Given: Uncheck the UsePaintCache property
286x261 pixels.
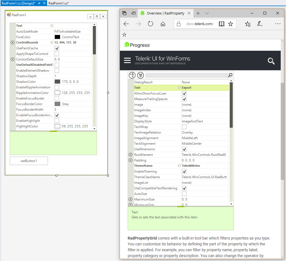Looking at the screenshot, I should point(57,48).
